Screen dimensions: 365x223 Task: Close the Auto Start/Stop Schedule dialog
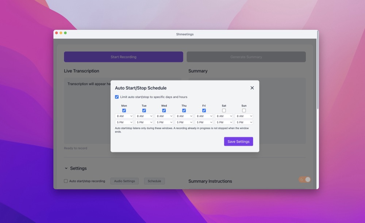252,88
